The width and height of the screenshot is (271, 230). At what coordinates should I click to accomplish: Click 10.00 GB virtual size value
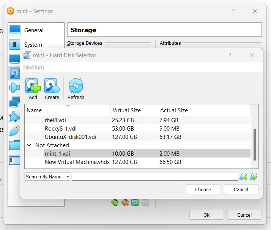123,153
